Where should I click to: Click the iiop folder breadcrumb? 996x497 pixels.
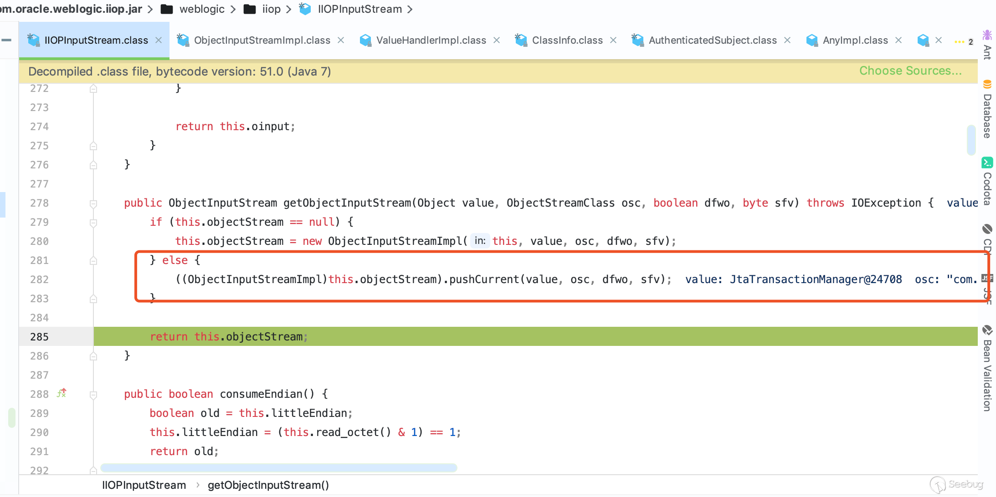[x=271, y=9]
